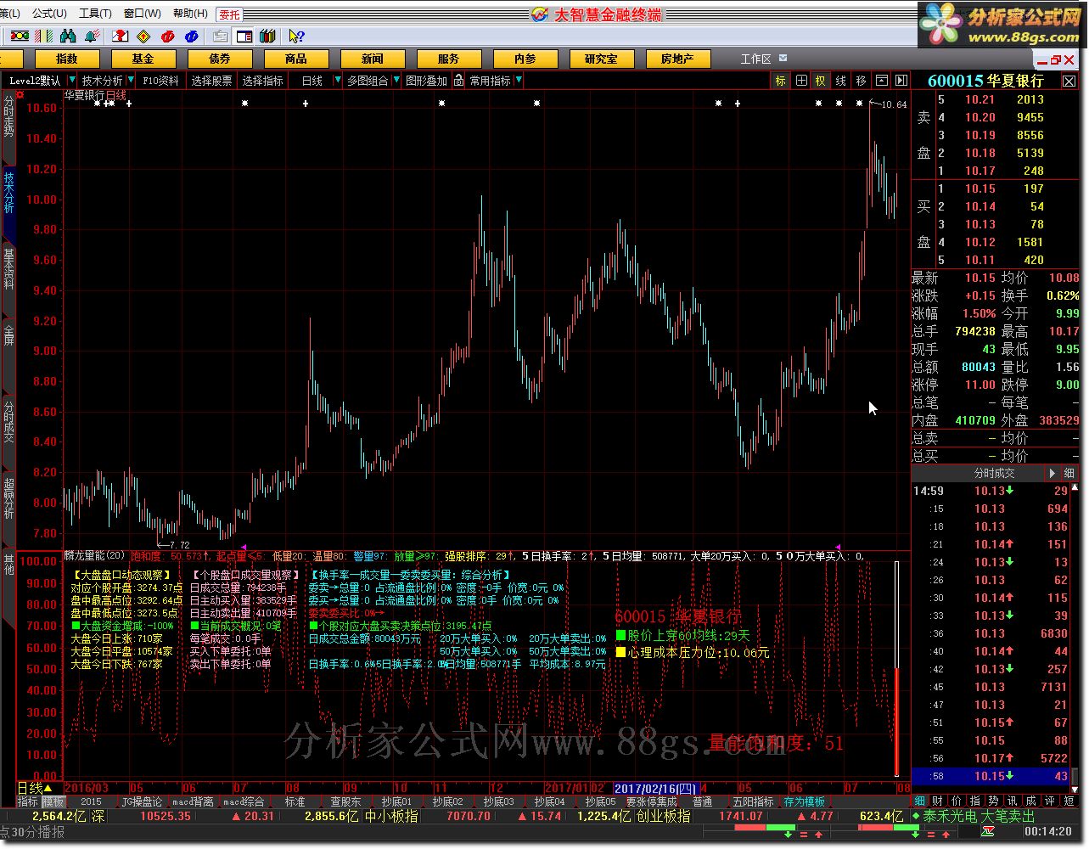Open the 窗口(W) menu

point(142,14)
